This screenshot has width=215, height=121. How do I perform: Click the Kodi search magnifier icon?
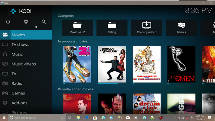44,22
